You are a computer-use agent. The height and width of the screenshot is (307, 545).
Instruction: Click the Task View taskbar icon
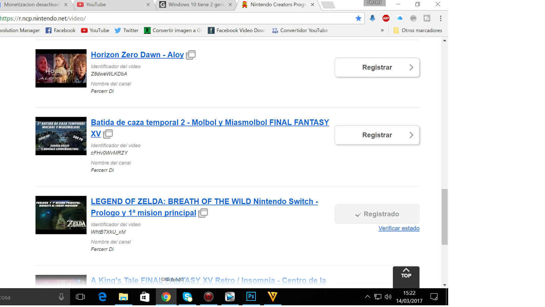[80, 297]
